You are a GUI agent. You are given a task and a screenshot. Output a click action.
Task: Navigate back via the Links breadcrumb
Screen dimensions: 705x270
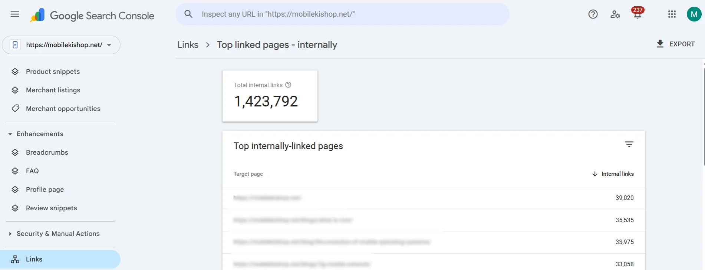click(188, 45)
